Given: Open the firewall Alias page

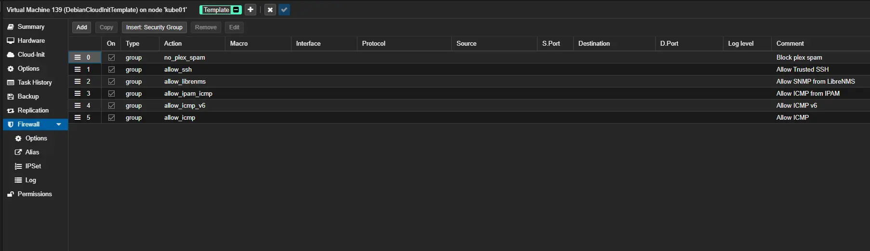Looking at the screenshot, I should [x=32, y=152].
